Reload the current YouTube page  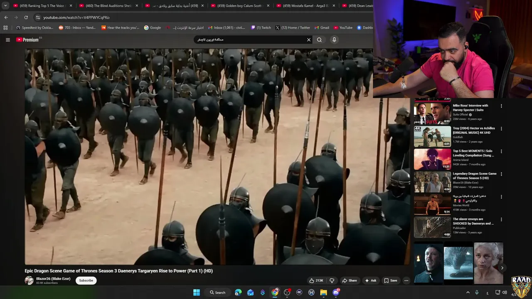coord(26,17)
